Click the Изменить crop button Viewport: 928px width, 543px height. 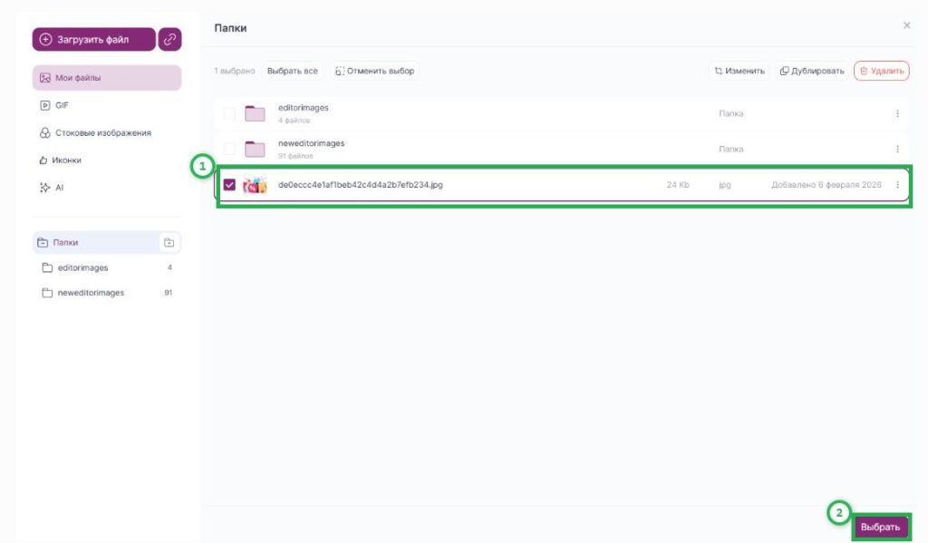739,71
